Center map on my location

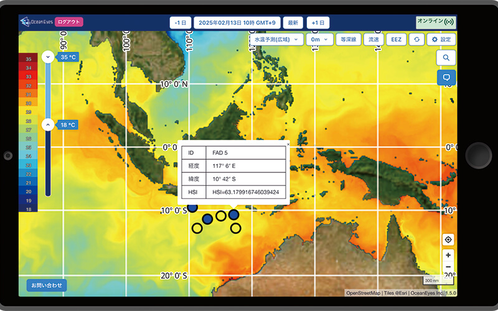(x=448, y=239)
